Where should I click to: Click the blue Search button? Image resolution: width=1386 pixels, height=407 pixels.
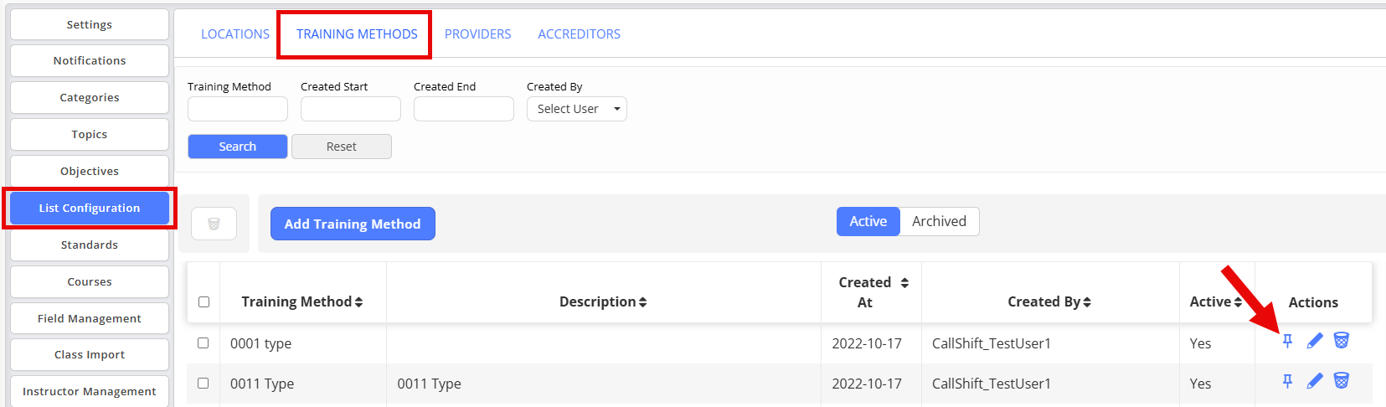tap(238, 147)
